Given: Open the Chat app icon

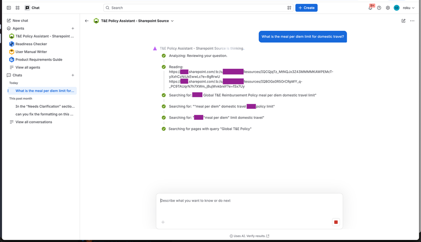Looking at the screenshot, I should pos(27,8).
